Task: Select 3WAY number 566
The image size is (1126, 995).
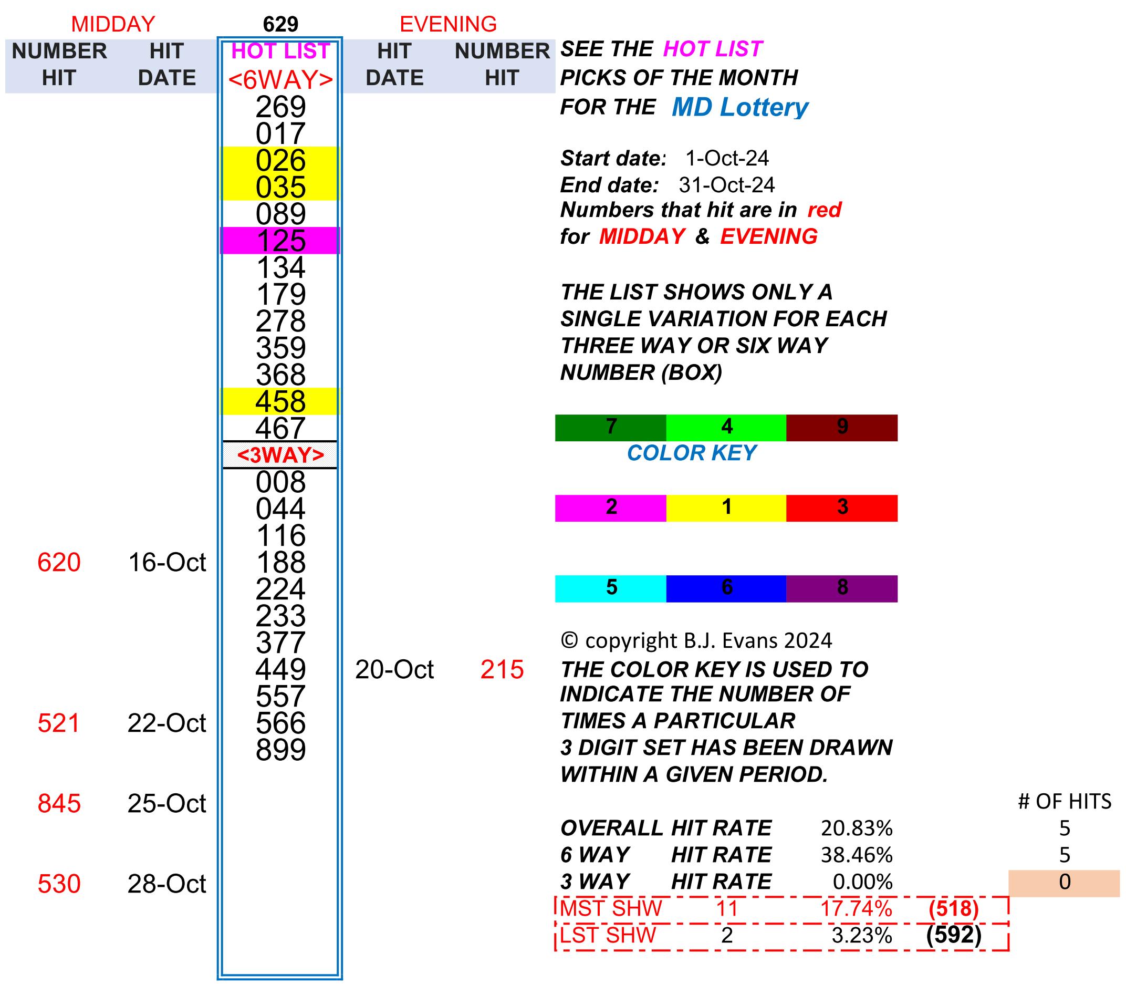Action: pos(280,723)
